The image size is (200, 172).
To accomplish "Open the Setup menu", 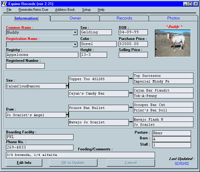I will click(86, 10).
